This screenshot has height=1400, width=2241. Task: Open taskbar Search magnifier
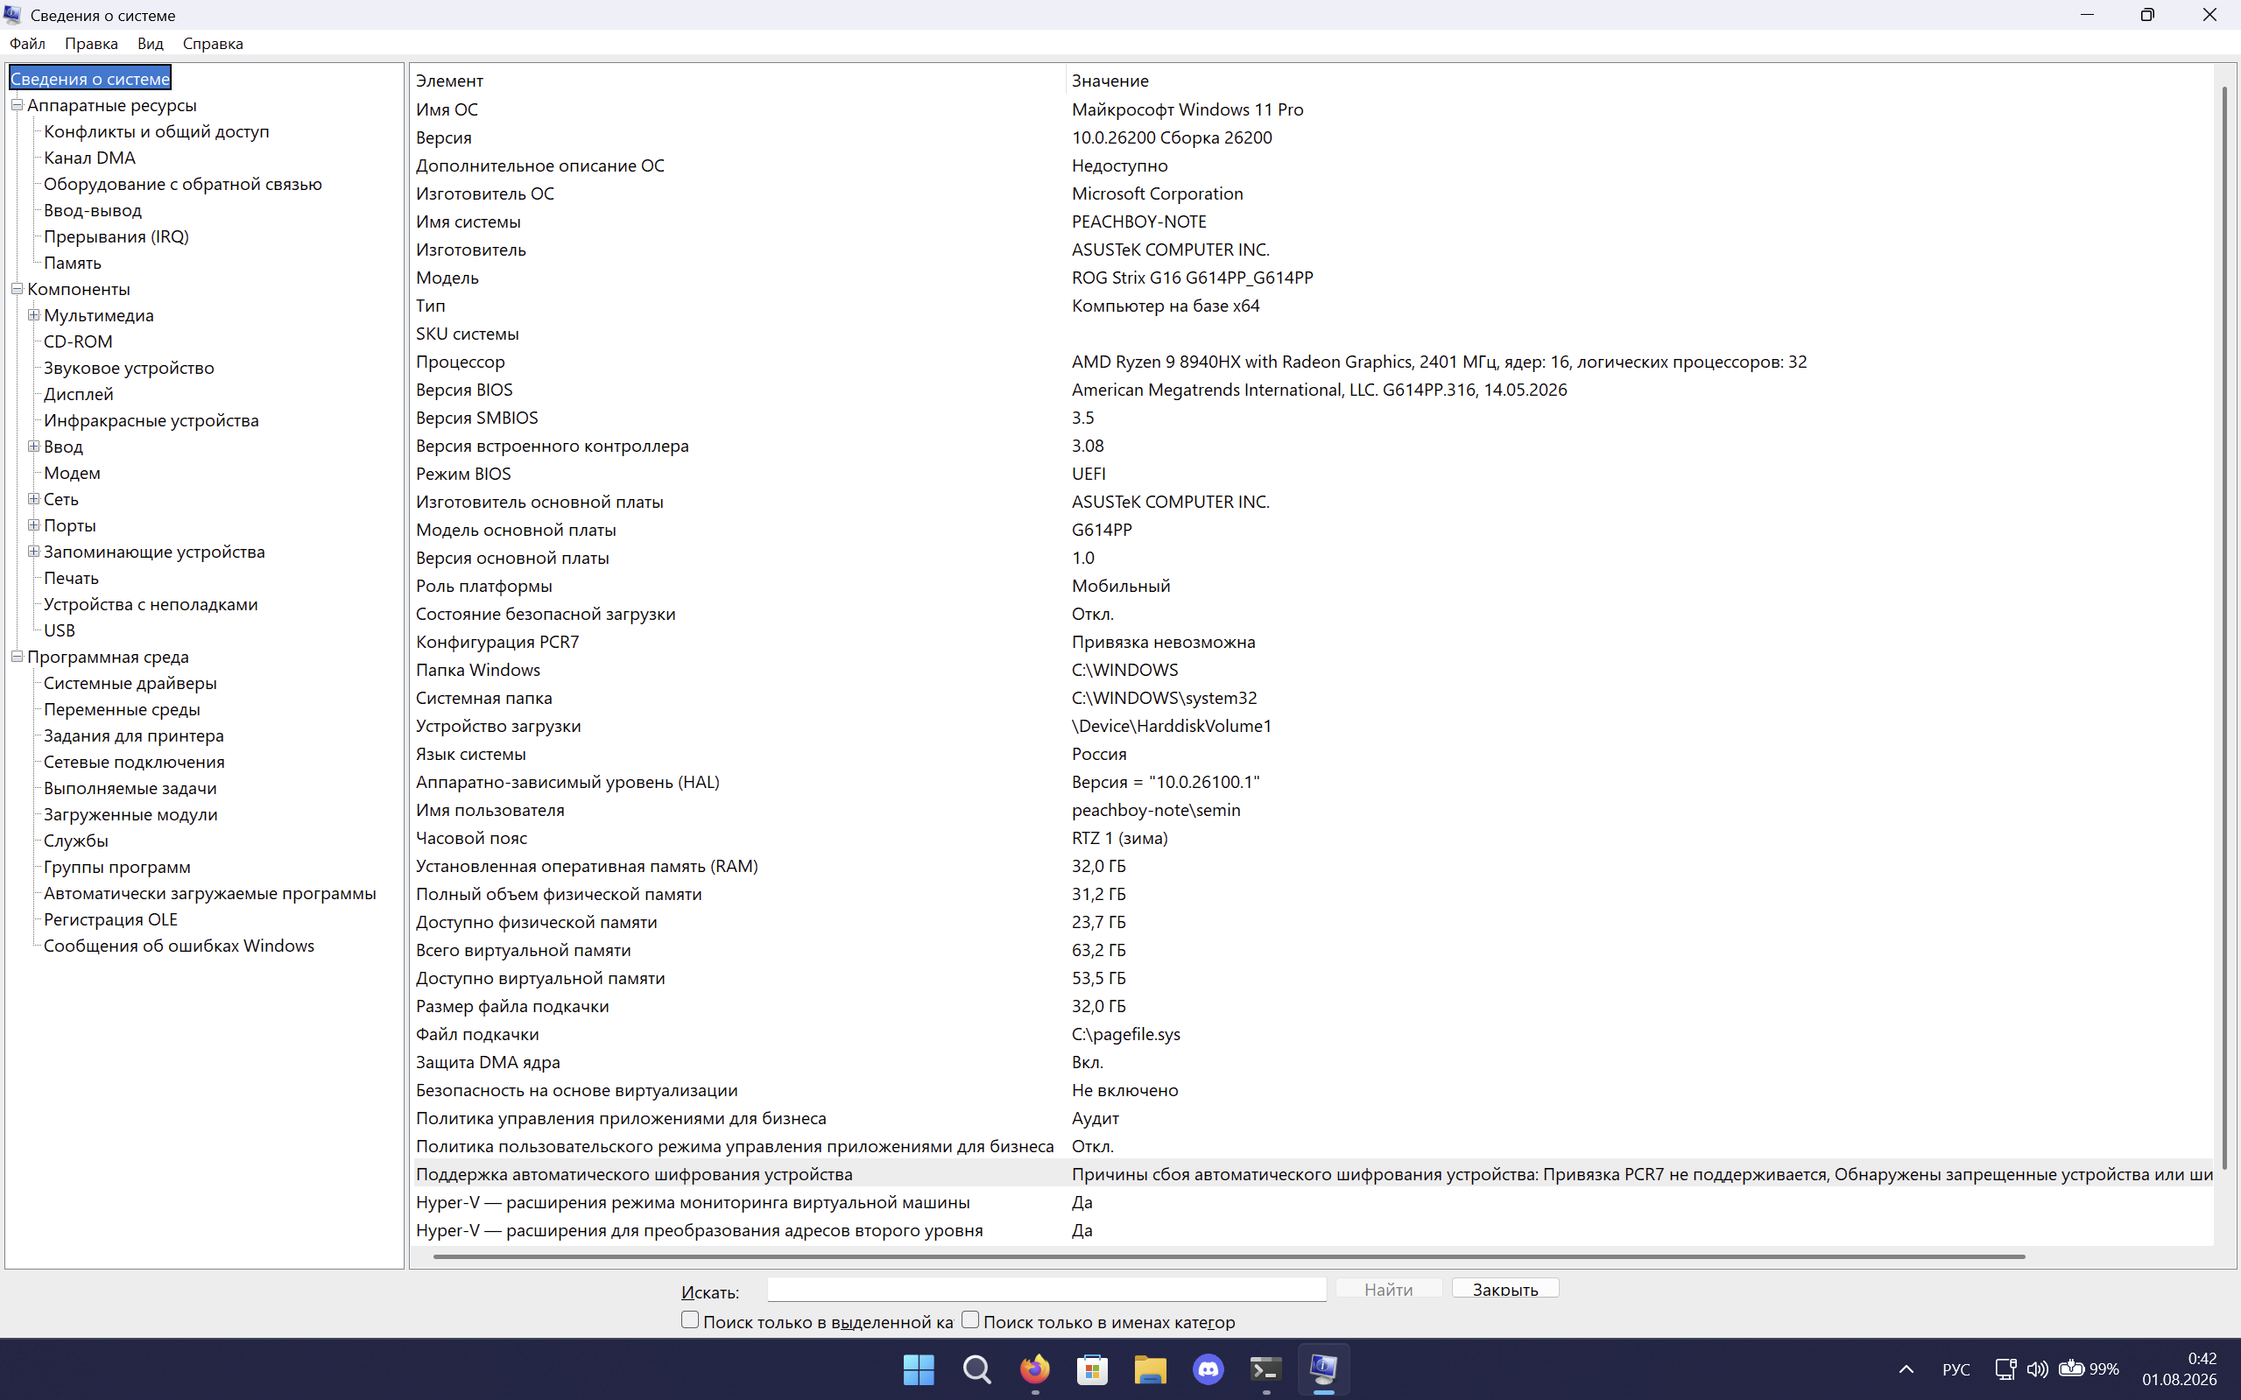point(977,1369)
